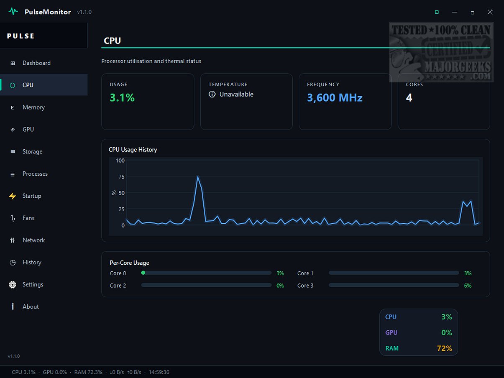Click the About info icon

click(x=13, y=307)
